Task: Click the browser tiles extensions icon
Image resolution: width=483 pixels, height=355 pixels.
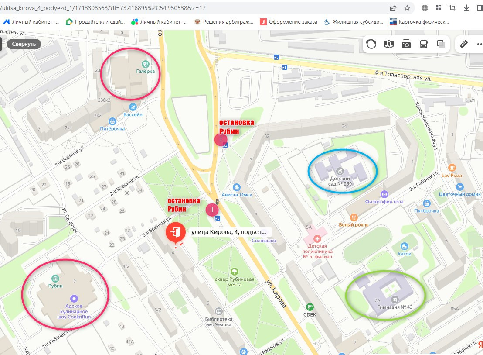Action: [439, 8]
